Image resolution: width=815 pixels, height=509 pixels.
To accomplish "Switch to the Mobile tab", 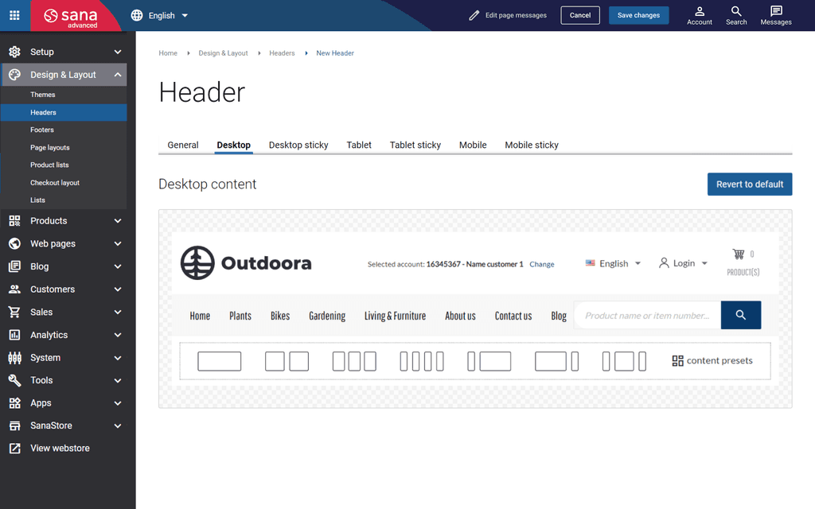I will [473, 145].
